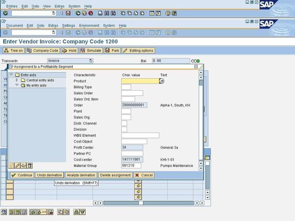
Task: Click the WBS Element input field
Action: click(x=140, y=136)
